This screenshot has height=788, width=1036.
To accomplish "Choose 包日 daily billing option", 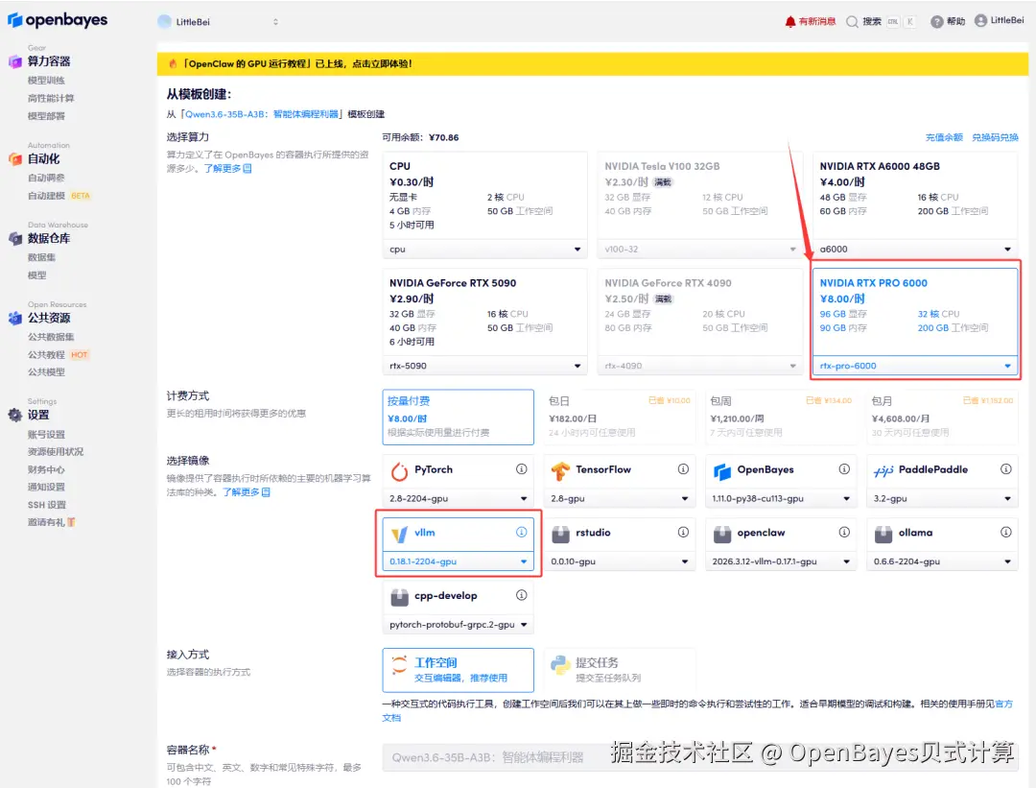I will click(619, 418).
